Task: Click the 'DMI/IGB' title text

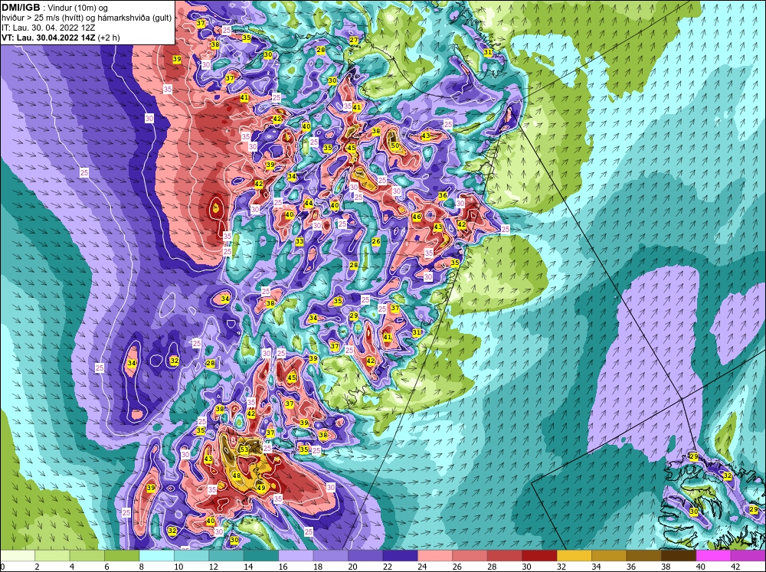Action: tap(21, 8)
